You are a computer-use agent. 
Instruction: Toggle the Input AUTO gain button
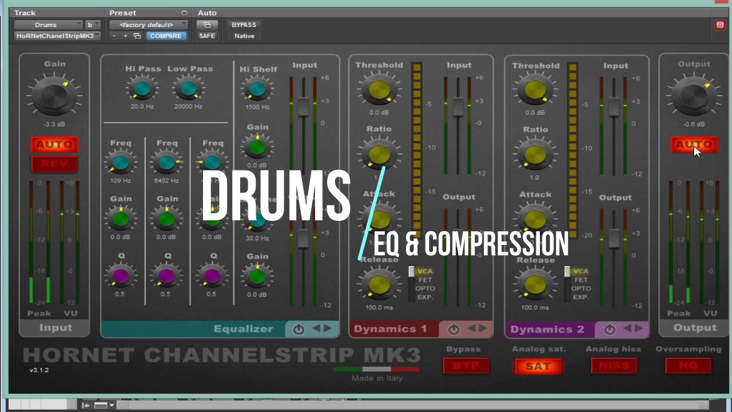(x=54, y=145)
